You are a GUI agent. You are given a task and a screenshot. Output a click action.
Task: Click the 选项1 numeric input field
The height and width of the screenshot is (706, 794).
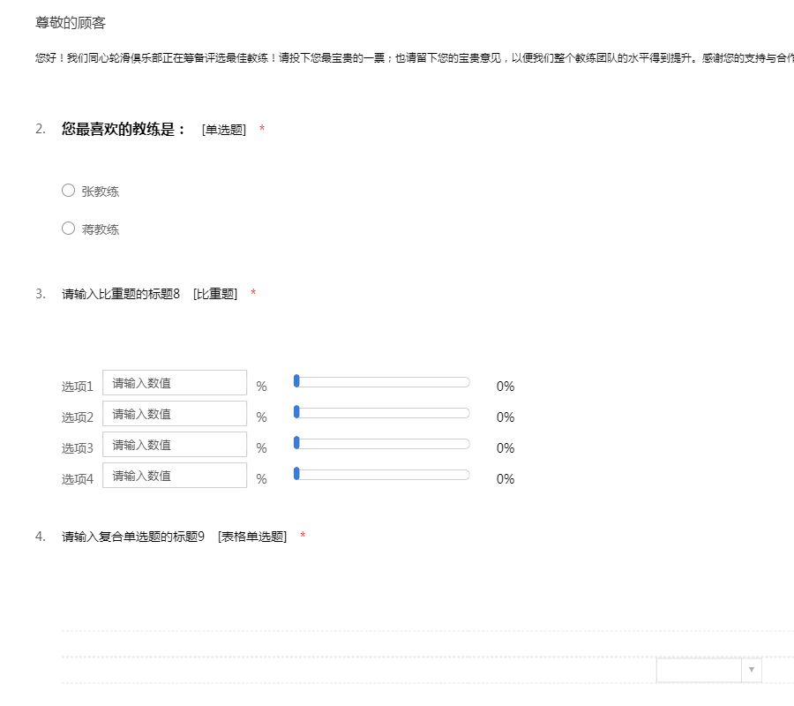point(175,383)
